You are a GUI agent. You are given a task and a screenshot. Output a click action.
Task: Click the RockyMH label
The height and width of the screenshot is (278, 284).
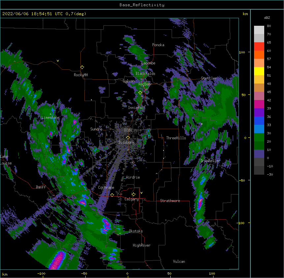[x=81, y=75]
